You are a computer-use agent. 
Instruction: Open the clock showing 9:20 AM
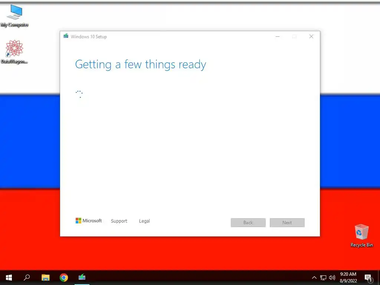[x=348, y=278]
